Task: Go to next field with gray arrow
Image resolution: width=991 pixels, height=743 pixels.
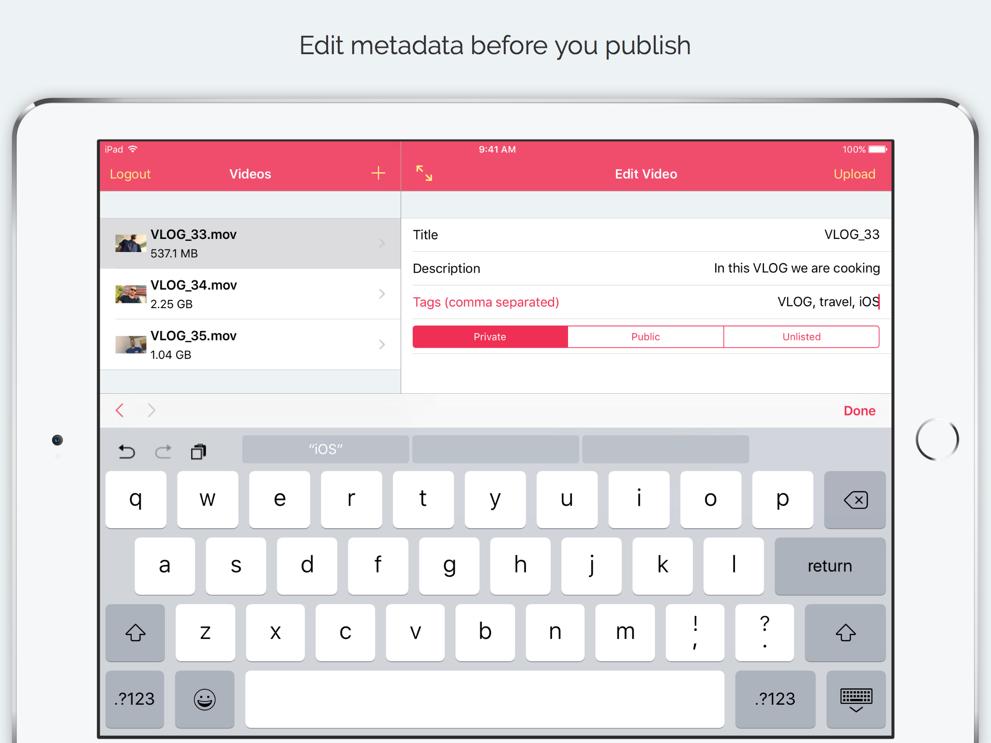Action: tap(151, 410)
